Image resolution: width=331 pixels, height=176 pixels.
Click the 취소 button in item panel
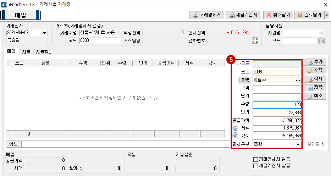315,96
